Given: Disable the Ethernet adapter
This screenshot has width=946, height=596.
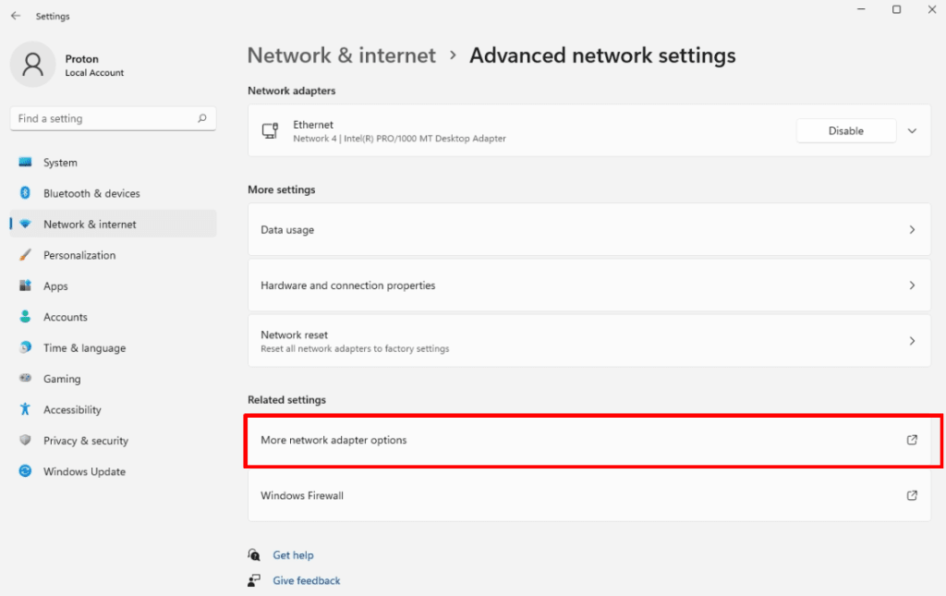Looking at the screenshot, I should point(845,131).
